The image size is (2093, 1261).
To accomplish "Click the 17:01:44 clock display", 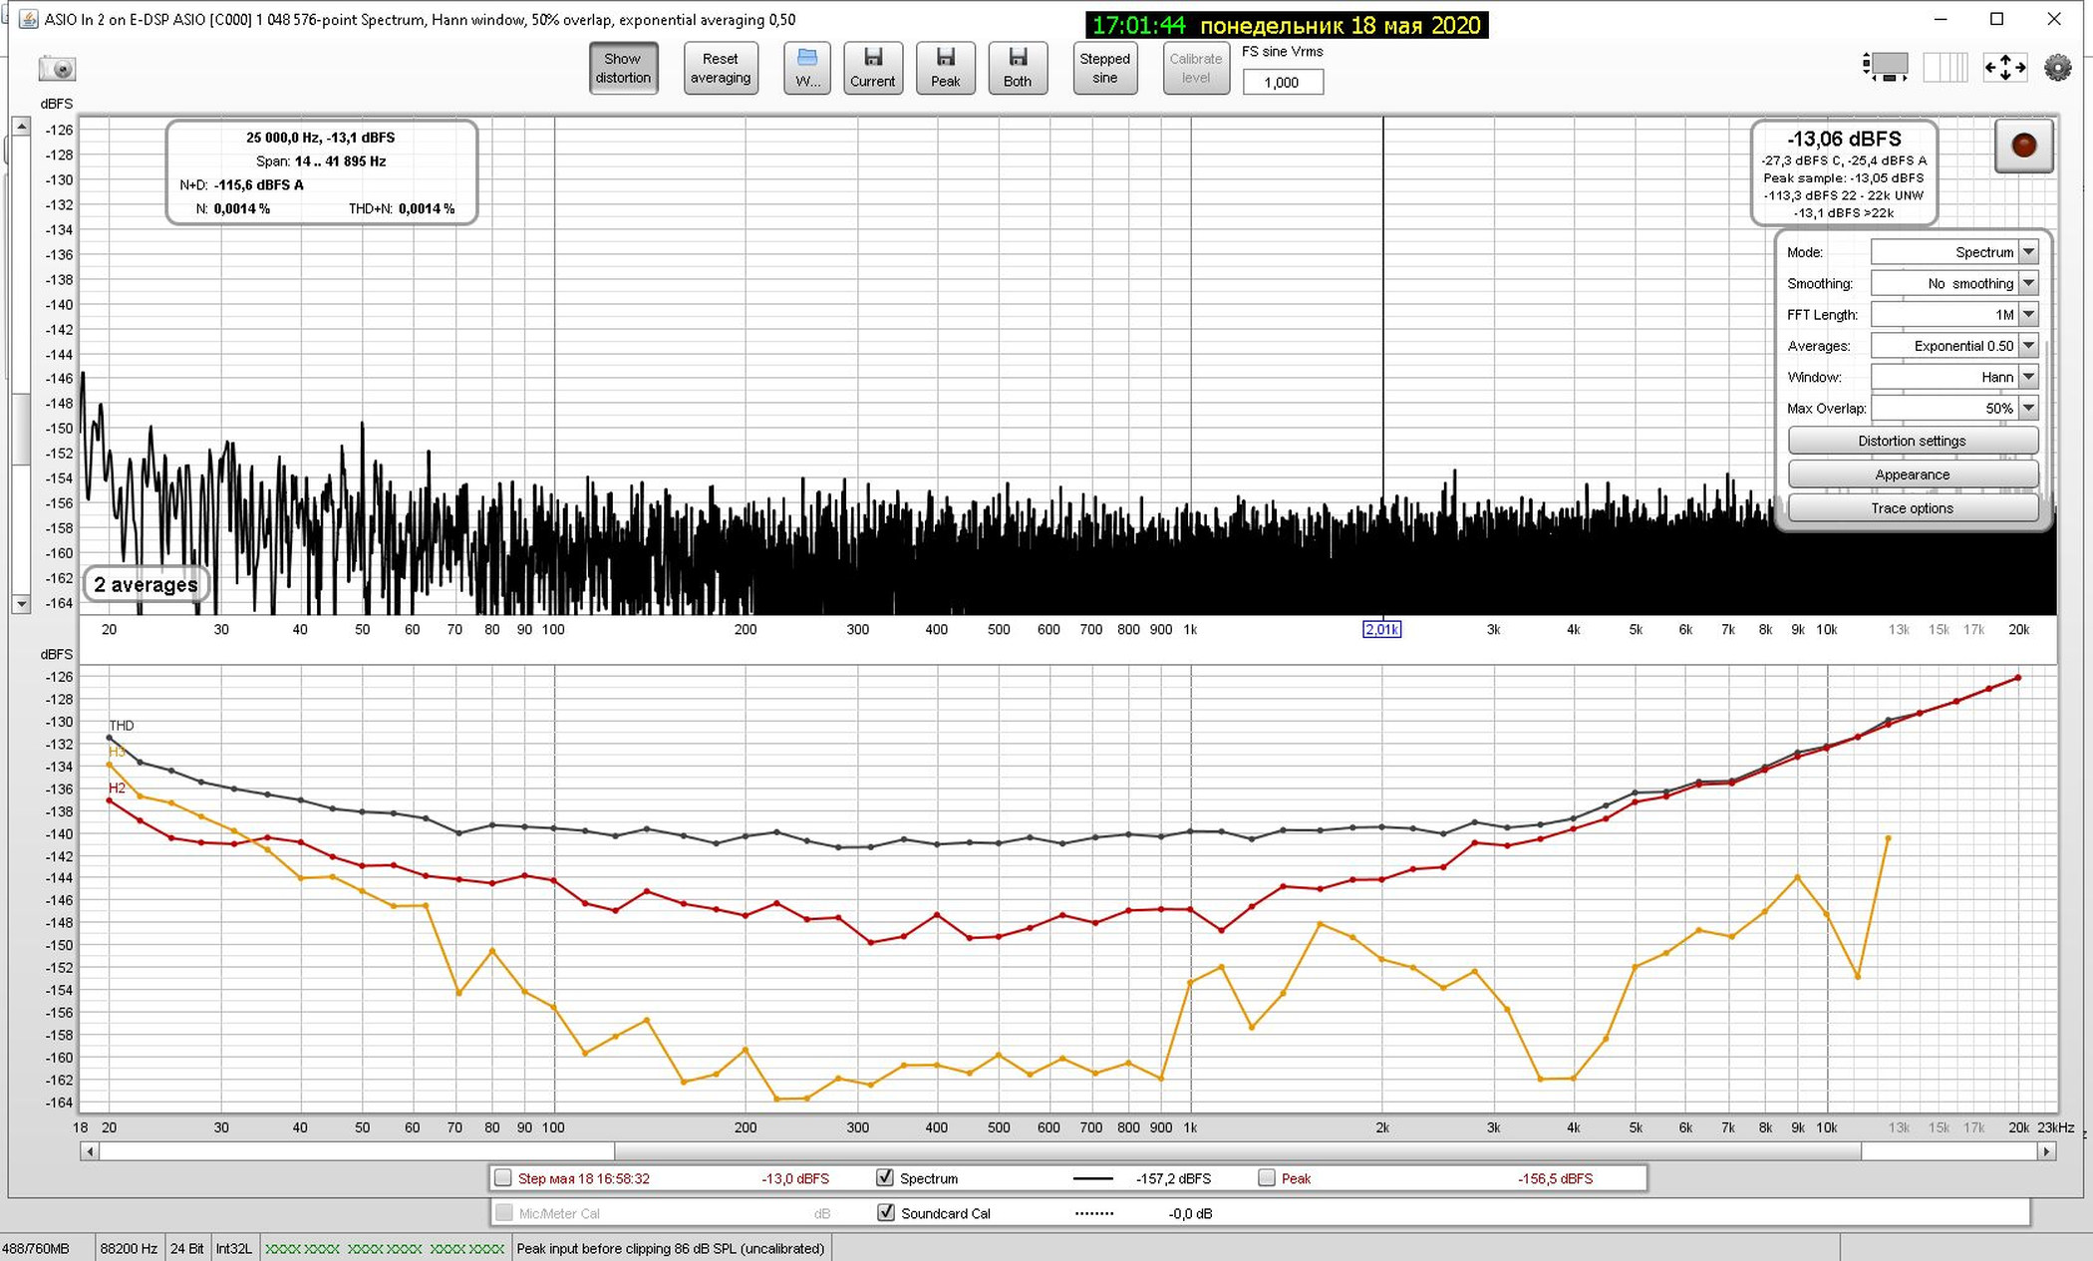I will coord(1138,25).
